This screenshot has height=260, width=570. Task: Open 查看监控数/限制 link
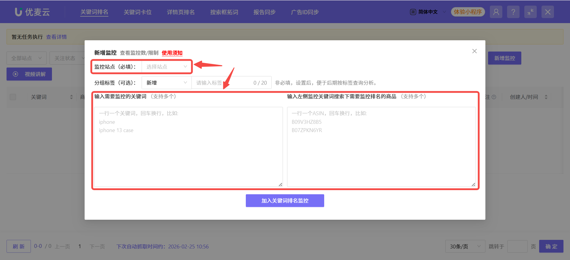tap(139, 53)
